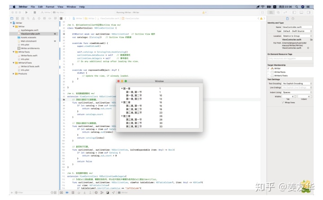Open the Format menu
This screenshot has width=323, height=200.
tap(50, 7)
